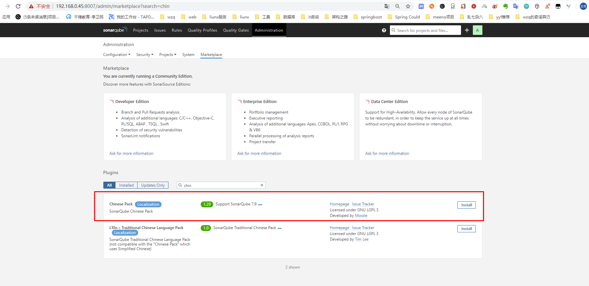Viewport: 589px width, 286px height.
Task: Click the Tim Lee developer link
Action: [362, 239]
